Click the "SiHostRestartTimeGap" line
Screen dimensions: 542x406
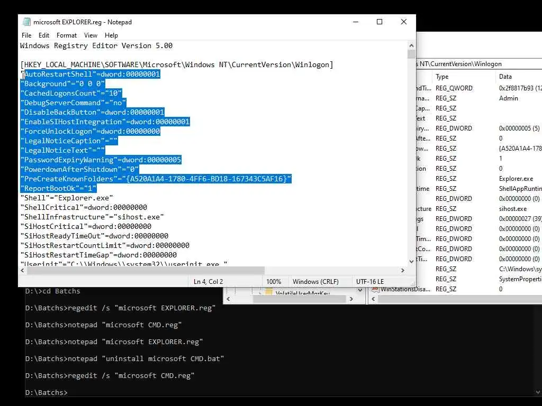[x=98, y=255]
